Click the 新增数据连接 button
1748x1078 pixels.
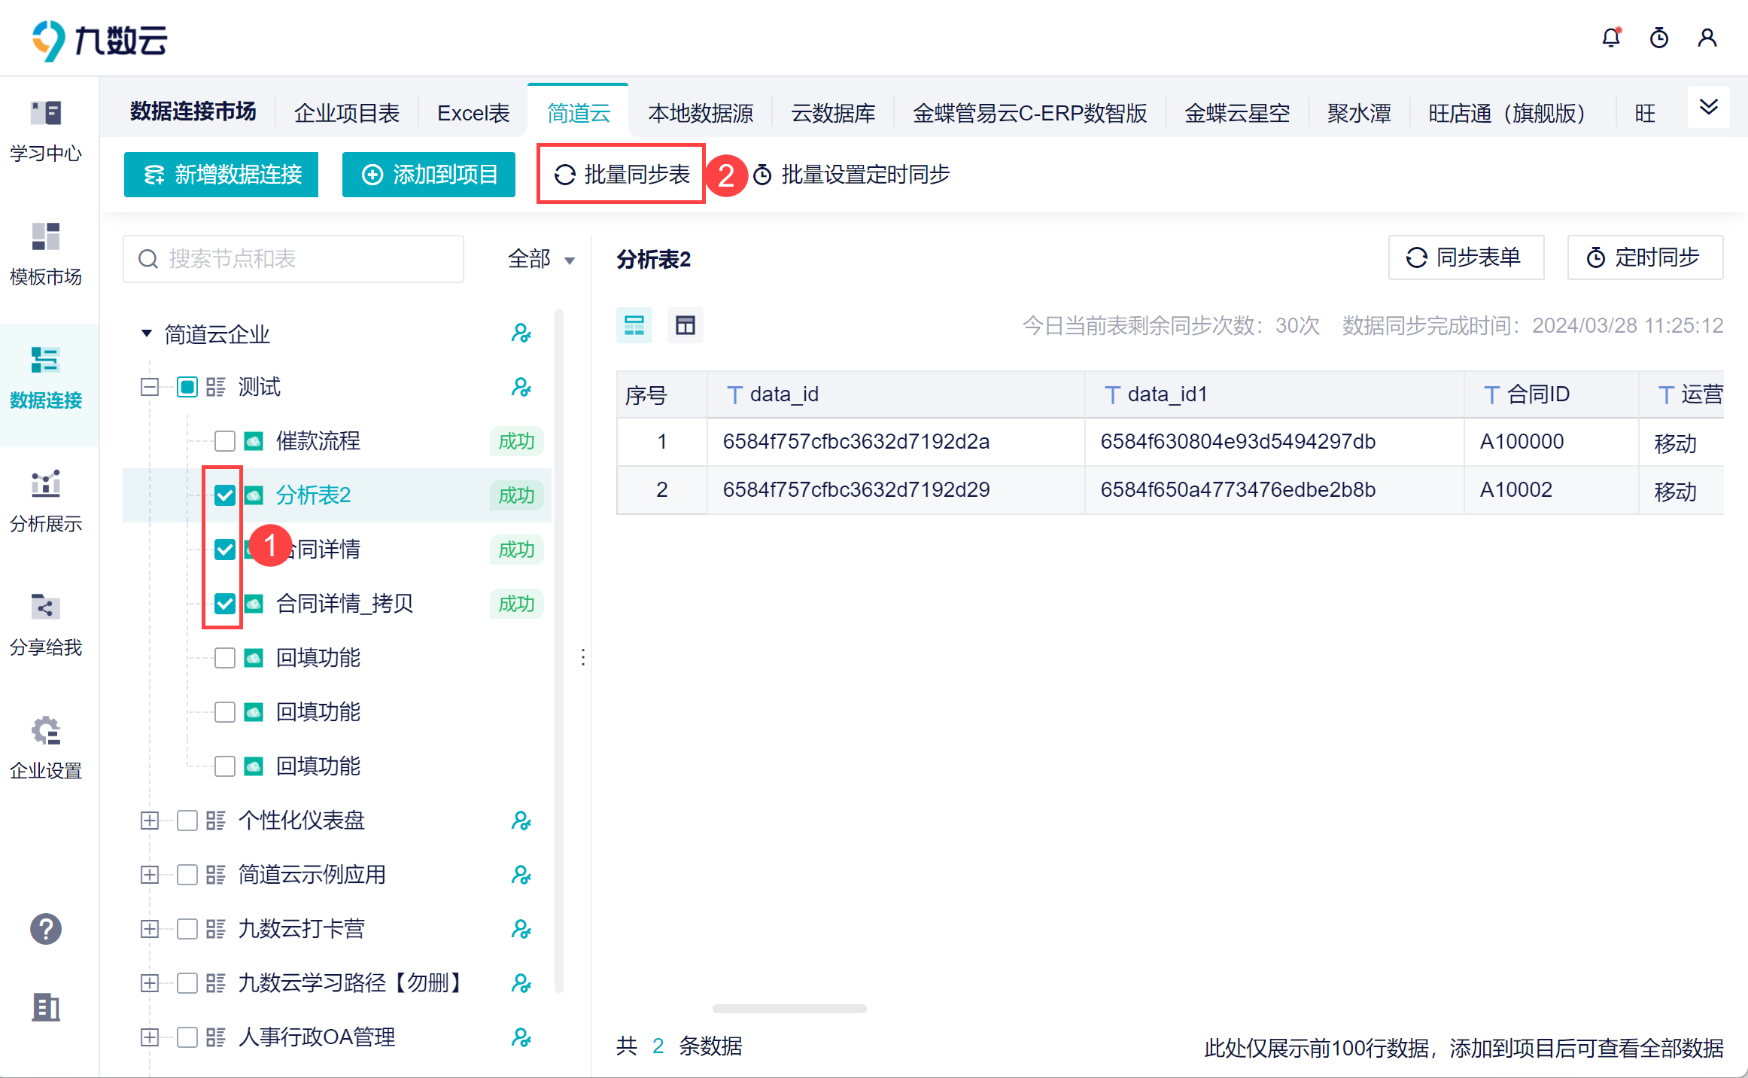pos(221,175)
